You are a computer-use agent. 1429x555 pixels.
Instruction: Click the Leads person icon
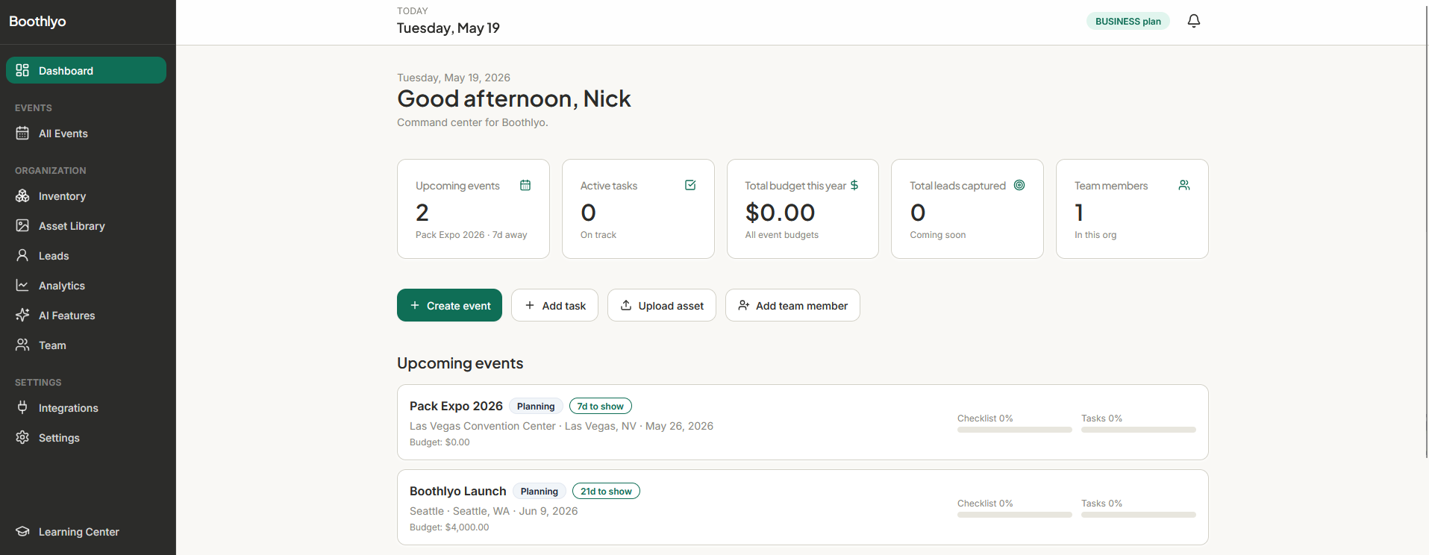(22, 255)
